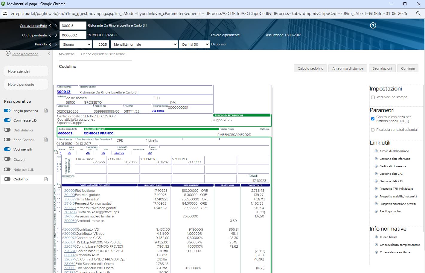Open ZP0160 Assegno nucleo familiare link
425x273 pixels.
[x=70, y=216]
